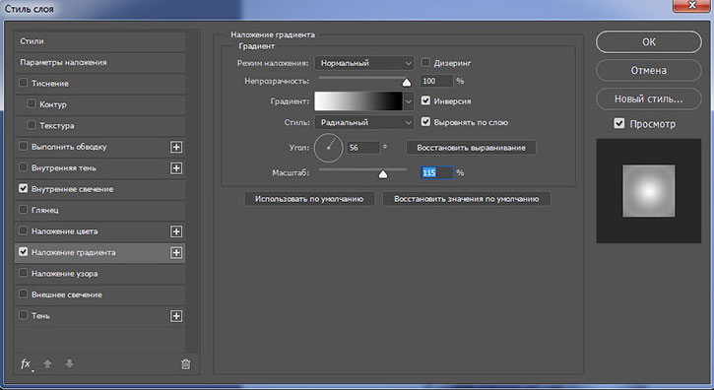714x390 pixels.
Task: Click the Новый стиль button
Action: click(x=648, y=98)
